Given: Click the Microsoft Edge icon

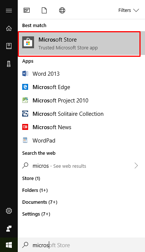Looking at the screenshot, I should coord(25,87).
